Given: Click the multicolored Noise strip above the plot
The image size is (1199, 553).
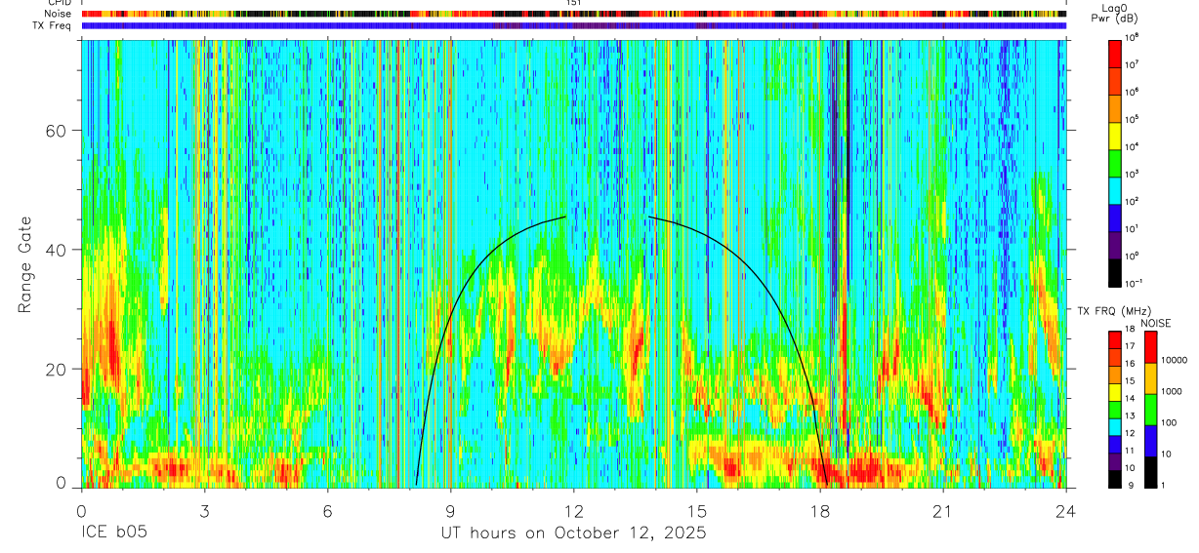Looking at the screenshot, I should click(x=574, y=15).
